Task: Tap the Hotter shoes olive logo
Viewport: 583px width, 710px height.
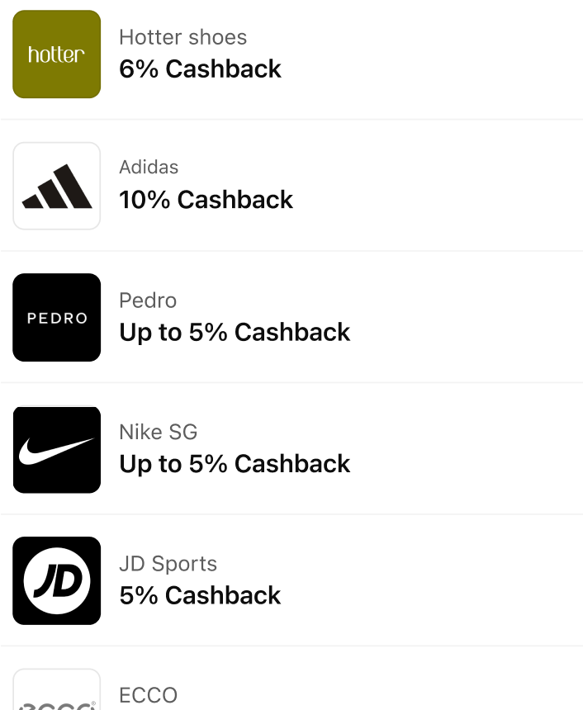Action: pos(56,54)
